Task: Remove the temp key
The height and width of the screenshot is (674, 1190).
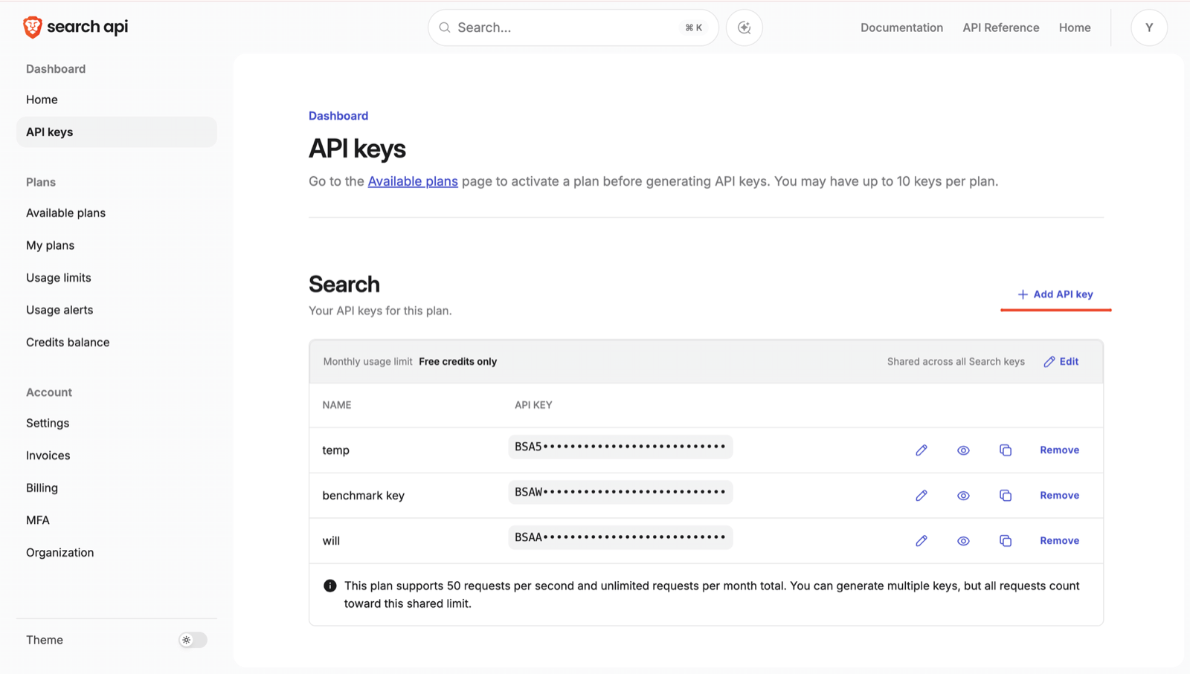Action: [x=1059, y=450]
